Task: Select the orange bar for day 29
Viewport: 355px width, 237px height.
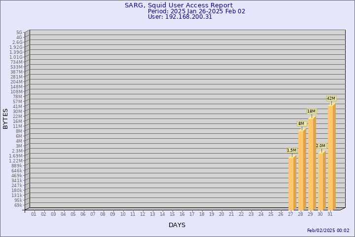Action: pos(312,164)
